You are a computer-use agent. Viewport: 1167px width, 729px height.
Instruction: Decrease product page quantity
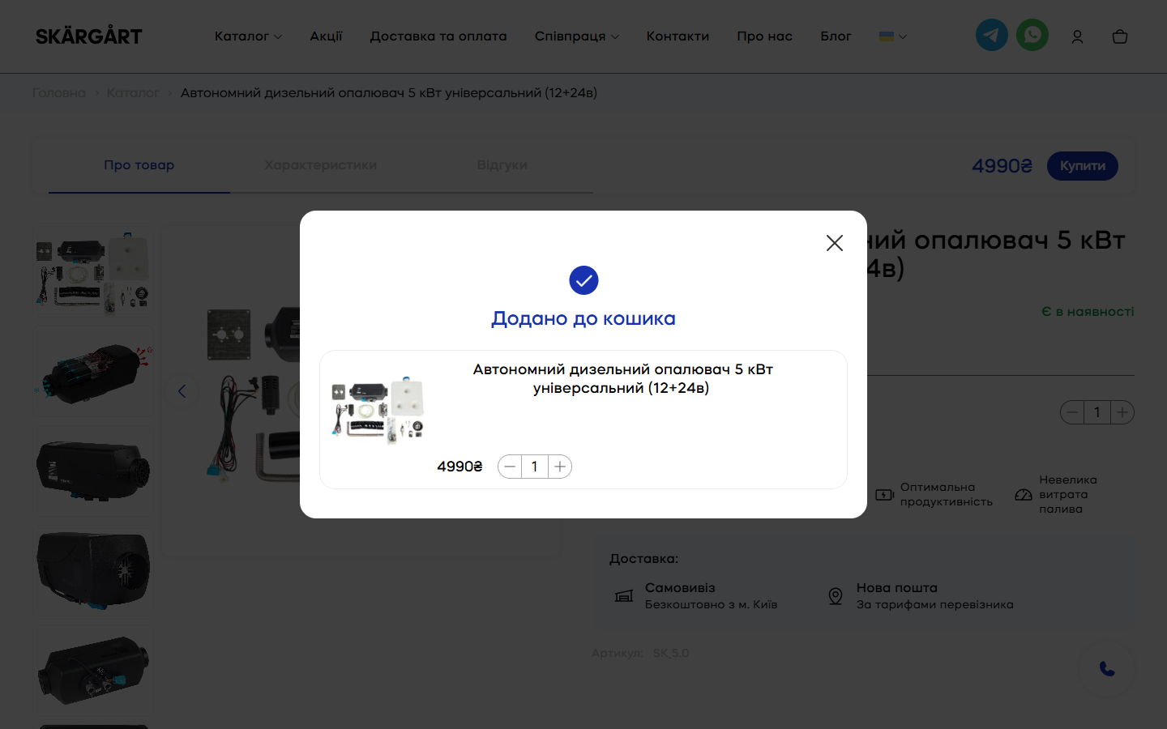(1072, 412)
